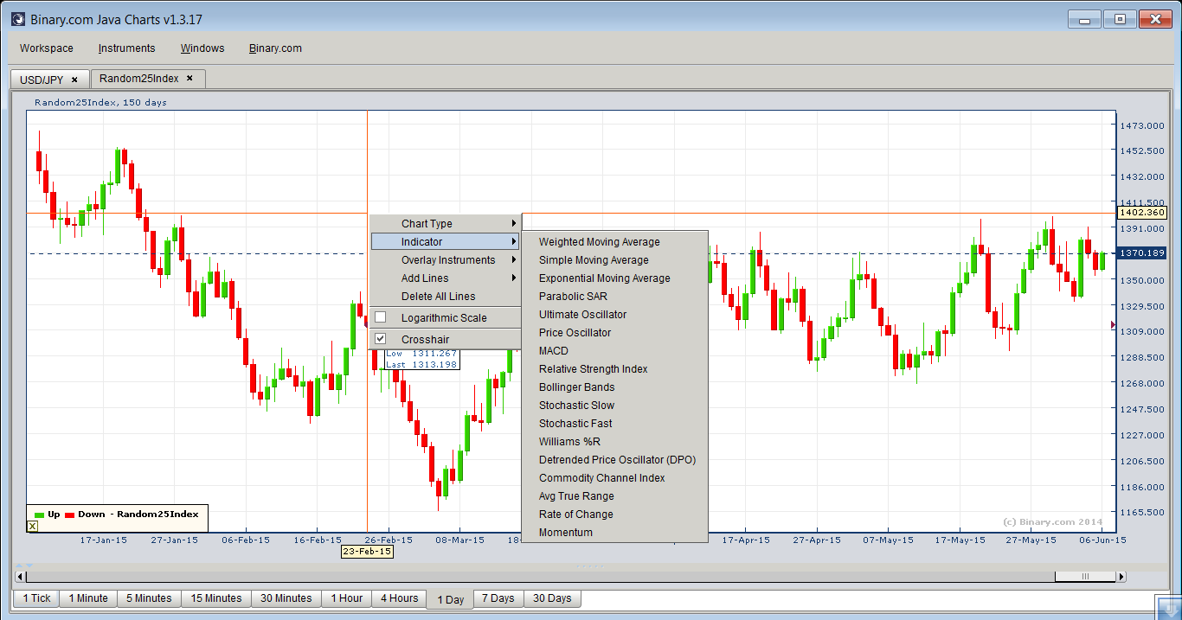The width and height of the screenshot is (1182, 620).
Task: Select the 1 Minute interval button
Action: coord(88,598)
